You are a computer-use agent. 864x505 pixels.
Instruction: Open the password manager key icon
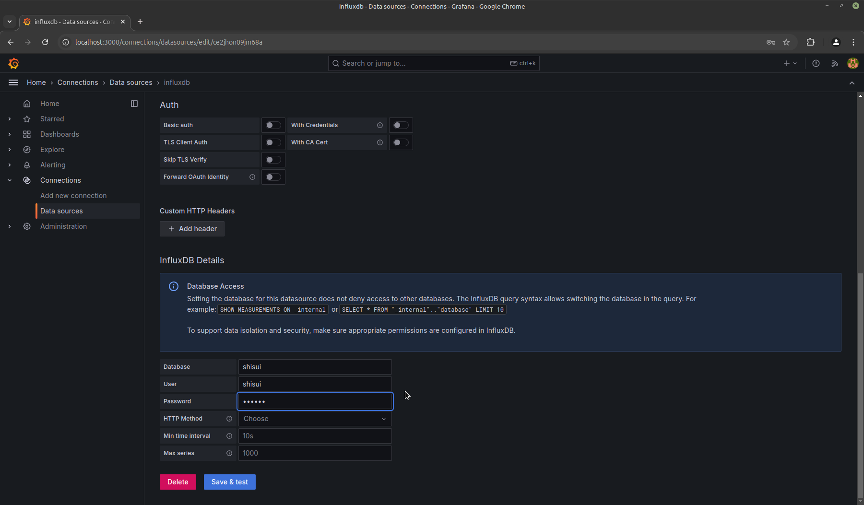[771, 42]
